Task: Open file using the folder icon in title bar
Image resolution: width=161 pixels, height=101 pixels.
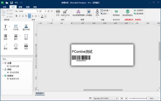Action: (7, 3)
